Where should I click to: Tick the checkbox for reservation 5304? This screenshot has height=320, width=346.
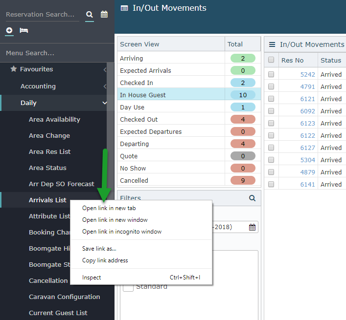pos(271,160)
